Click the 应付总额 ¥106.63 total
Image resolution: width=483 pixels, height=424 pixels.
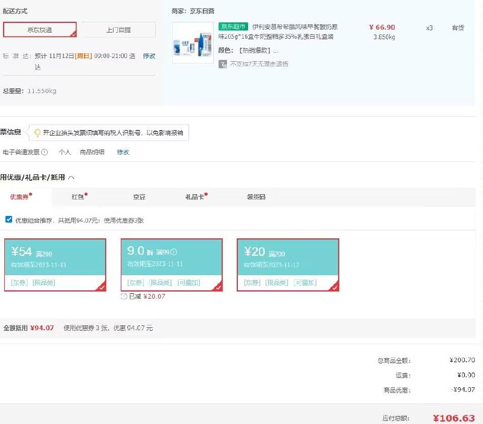[454, 419]
